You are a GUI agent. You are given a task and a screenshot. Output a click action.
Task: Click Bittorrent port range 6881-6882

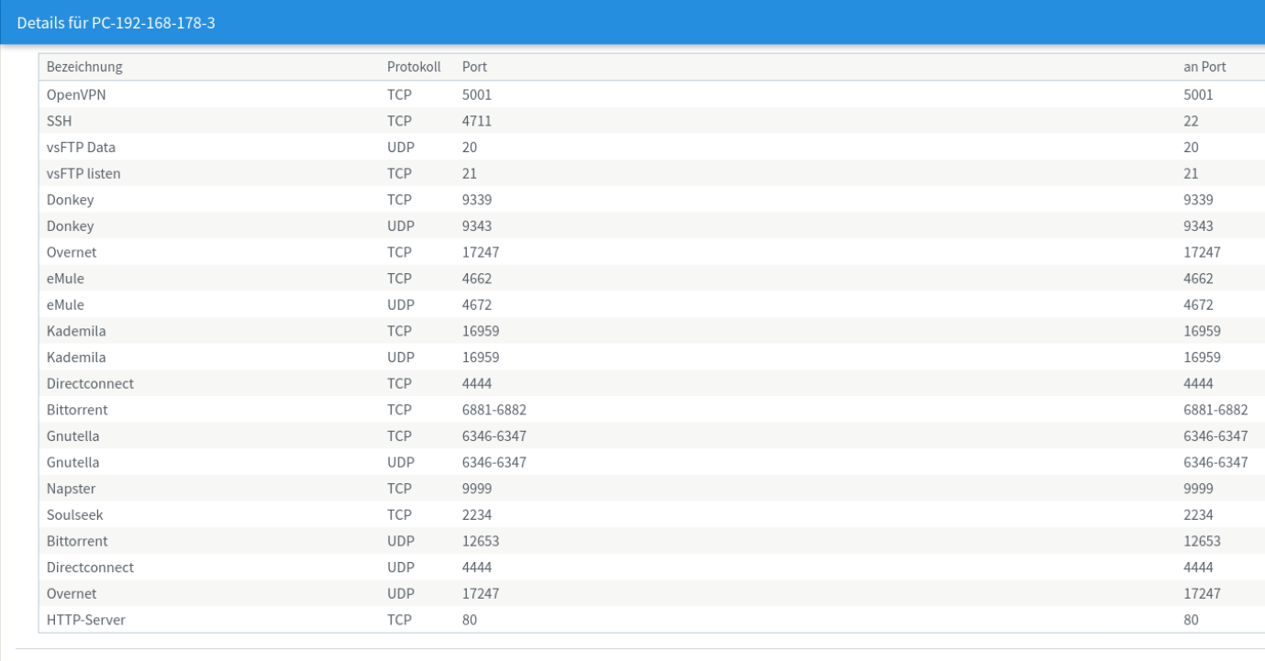click(494, 410)
